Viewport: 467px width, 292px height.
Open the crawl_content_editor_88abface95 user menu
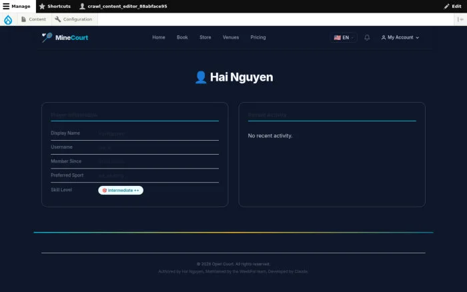[123, 6]
